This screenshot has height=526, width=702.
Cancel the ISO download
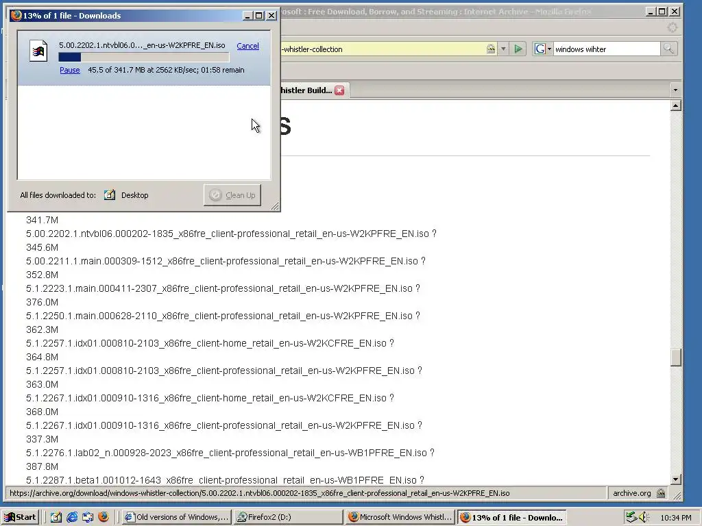pyautogui.click(x=247, y=46)
